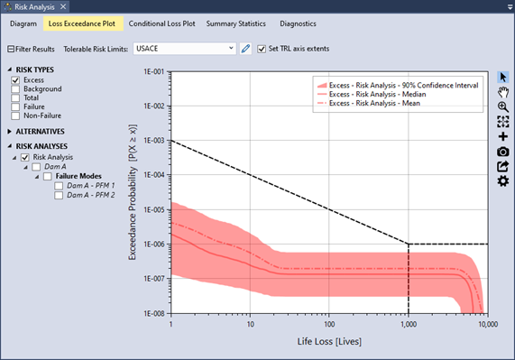Click the Dam A - PFM 2 label
This screenshot has width=515, height=360.
91,195
